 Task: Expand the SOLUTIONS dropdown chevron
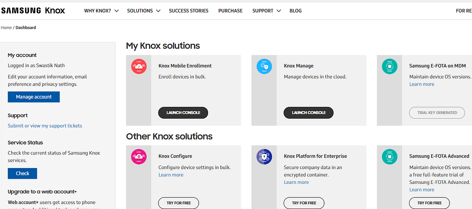coord(158,11)
